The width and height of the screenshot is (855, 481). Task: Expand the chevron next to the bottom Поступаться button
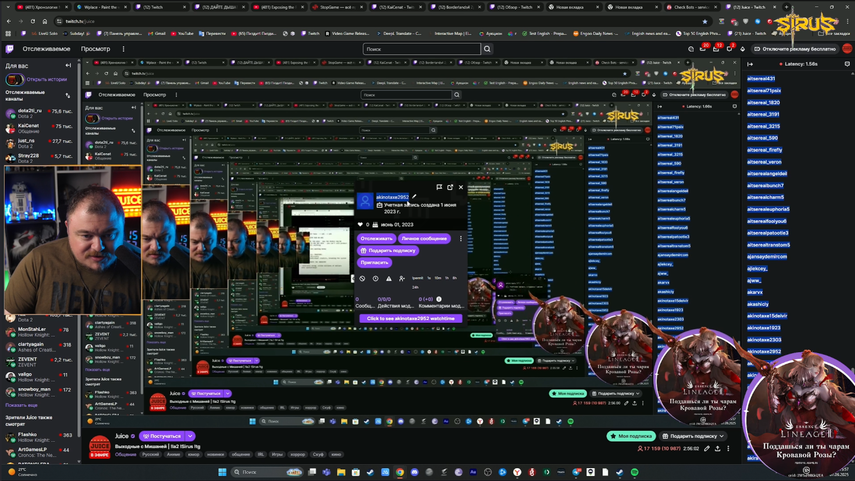(190, 436)
